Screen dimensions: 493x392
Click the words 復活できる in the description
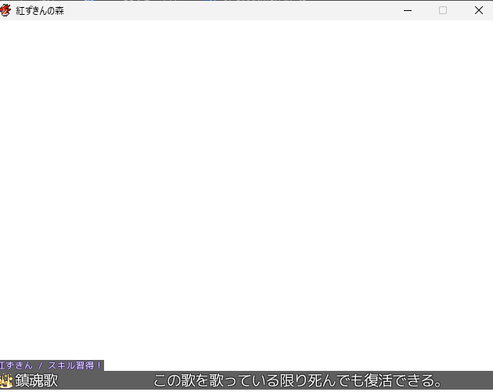pyautogui.click(x=396, y=381)
